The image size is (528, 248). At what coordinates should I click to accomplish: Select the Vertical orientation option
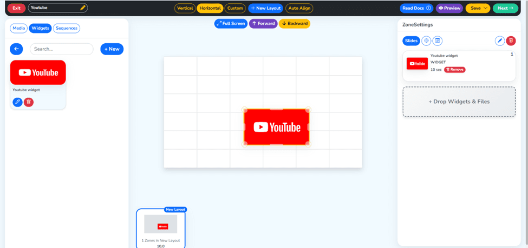pyautogui.click(x=185, y=8)
